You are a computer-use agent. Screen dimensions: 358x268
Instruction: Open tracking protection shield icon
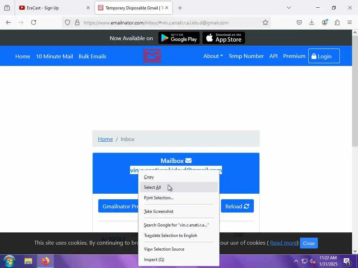click(x=67, y=22)
